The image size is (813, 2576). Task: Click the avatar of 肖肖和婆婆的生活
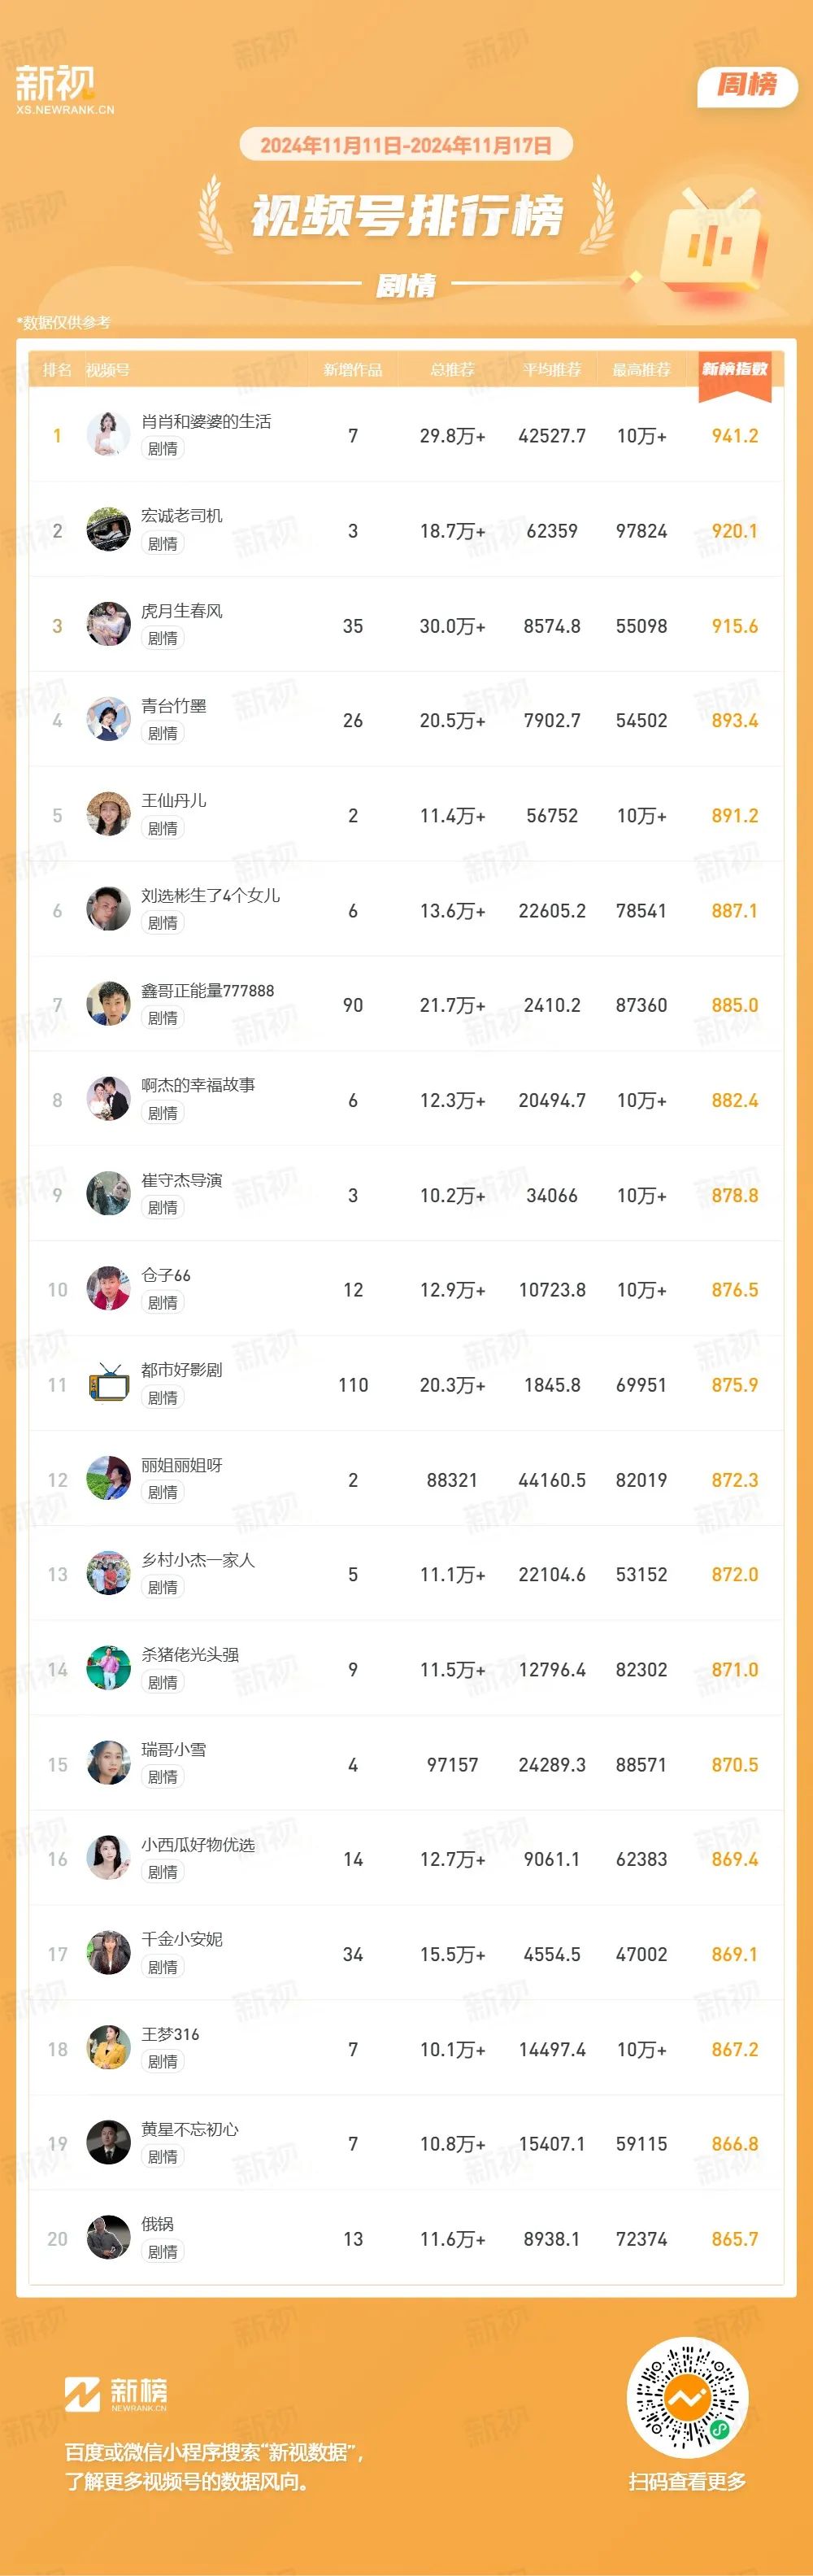(109, 435)
